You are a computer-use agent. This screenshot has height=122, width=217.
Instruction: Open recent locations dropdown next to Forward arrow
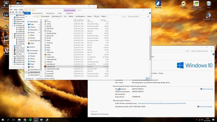(x=33, y=17)
